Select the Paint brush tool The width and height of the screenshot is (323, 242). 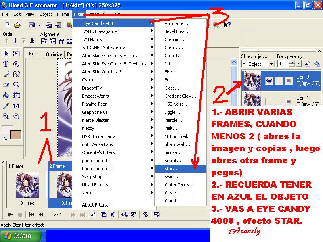click(x=6, y=74)
